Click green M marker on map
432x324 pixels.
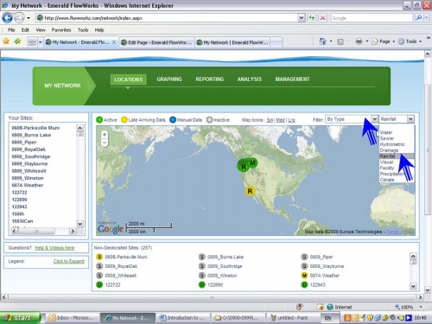click(x=253, y=163)
